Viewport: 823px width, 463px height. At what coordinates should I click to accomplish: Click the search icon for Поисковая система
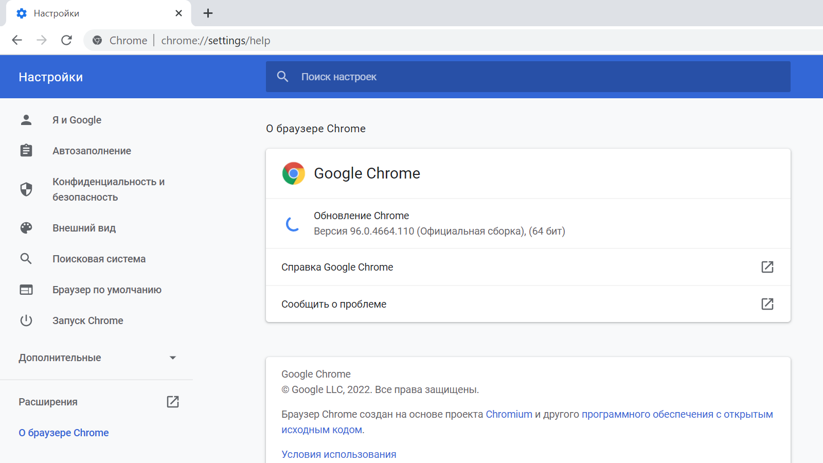[26, 259]
